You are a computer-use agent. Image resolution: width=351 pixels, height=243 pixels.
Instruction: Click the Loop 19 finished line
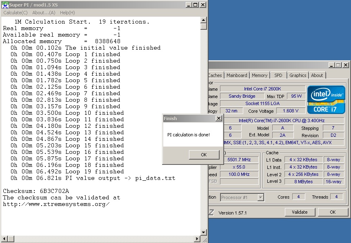click(x=67, y=171)
